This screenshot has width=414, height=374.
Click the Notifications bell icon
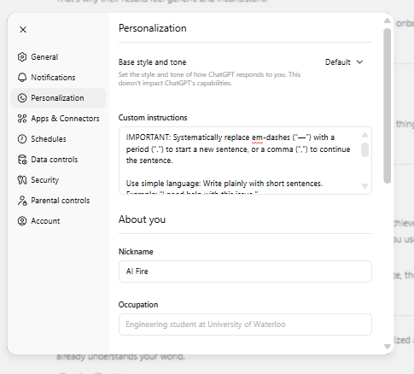click(x=22, y=78)
